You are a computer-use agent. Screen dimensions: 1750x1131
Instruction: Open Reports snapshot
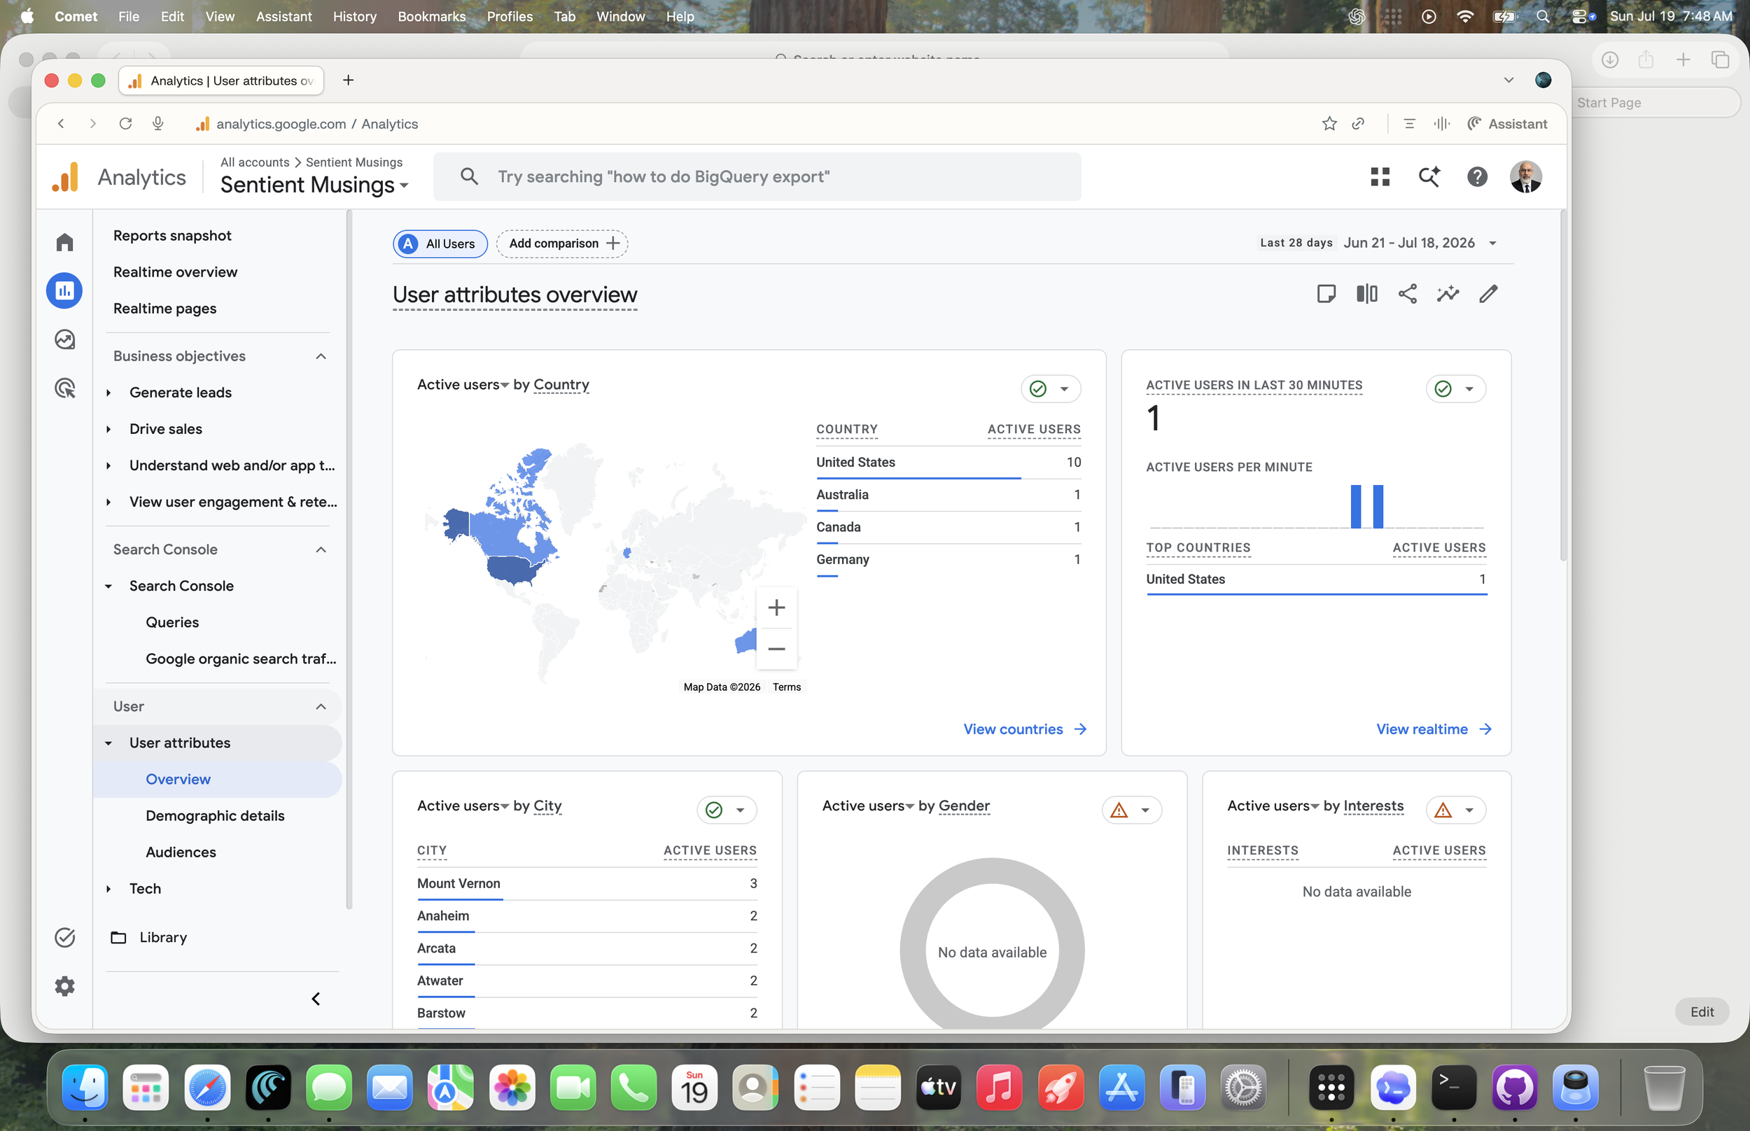pyautogui.click(x=173, y=236)
